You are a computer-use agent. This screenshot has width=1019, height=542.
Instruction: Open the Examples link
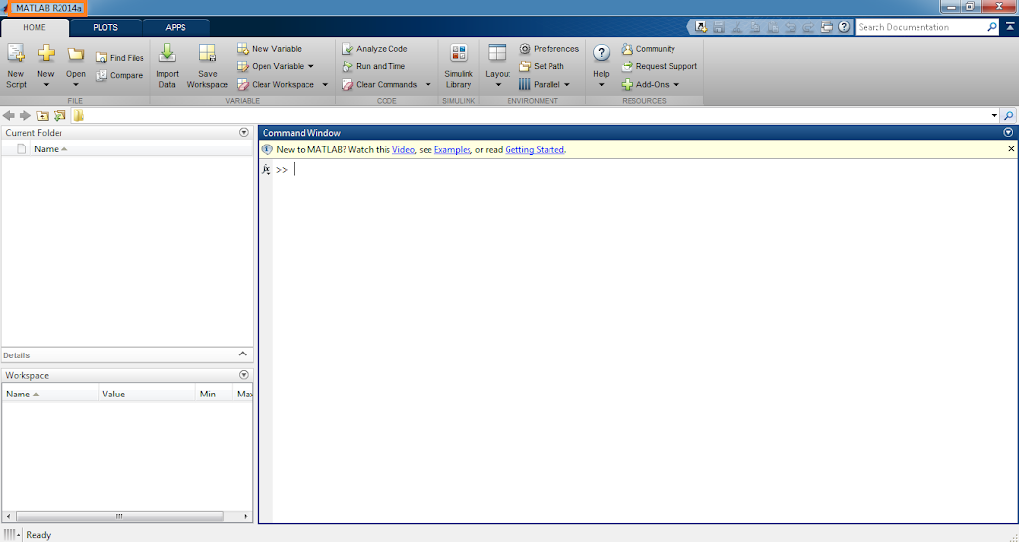(x=452, y=150)
